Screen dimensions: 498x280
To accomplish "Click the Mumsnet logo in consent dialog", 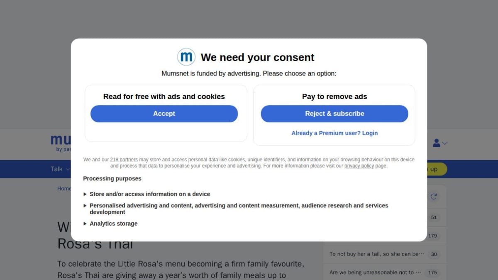I will tap(186, 57).
